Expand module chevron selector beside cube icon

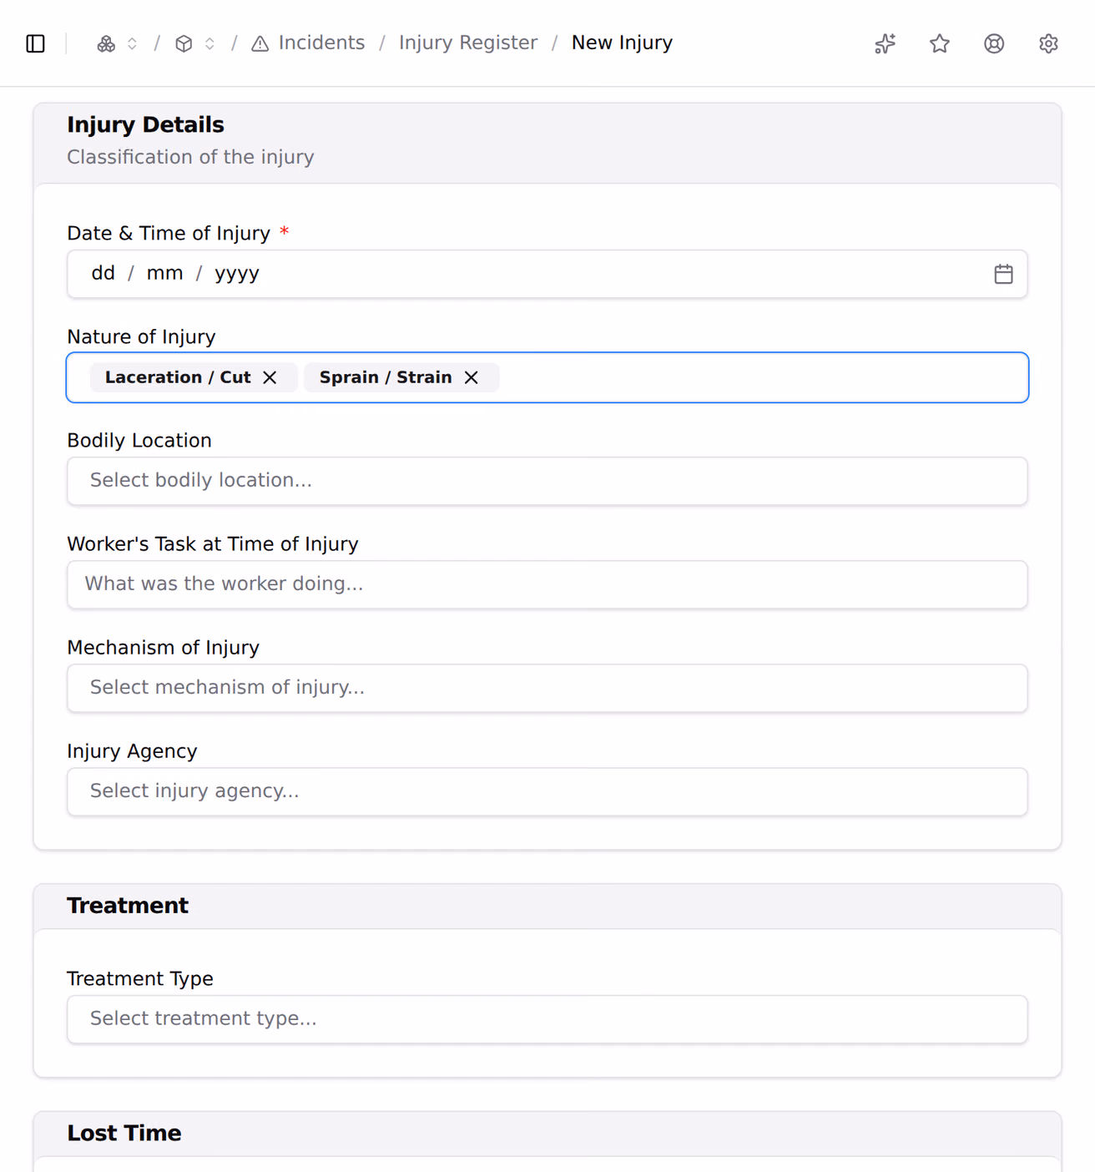point(209,43)
